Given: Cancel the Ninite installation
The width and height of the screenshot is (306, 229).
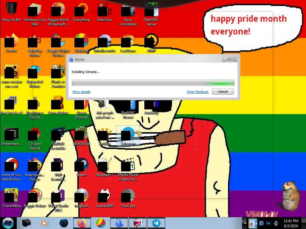Looking at the screenshot, I should coord(223,92).
